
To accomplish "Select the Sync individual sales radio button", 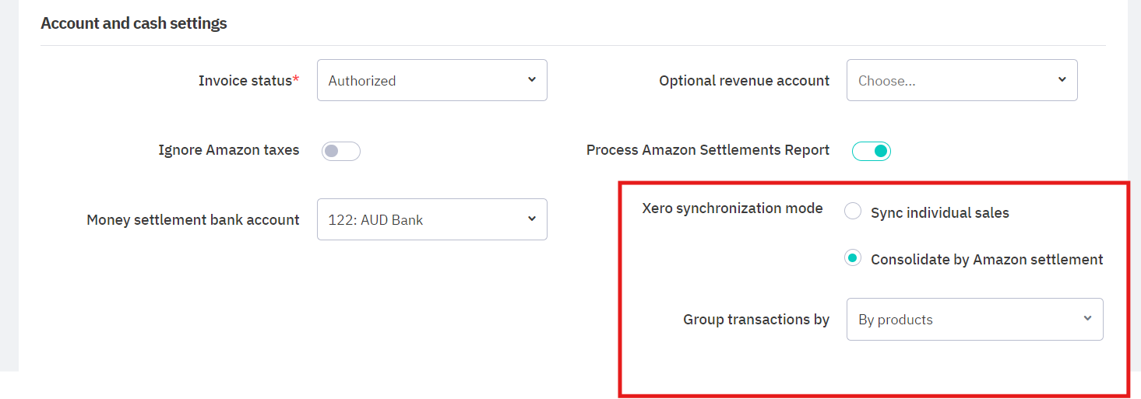I will pyautogui.click(x=853, y=212).
